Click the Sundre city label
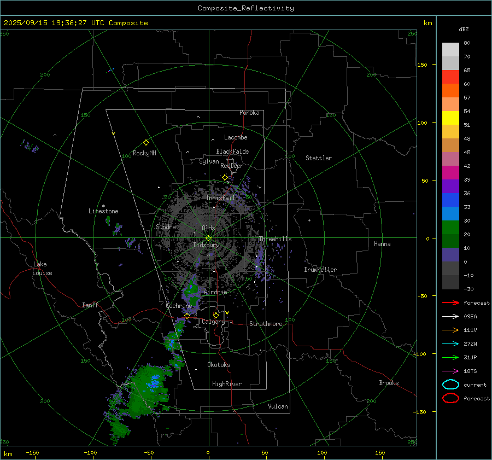Image resolution: width=492 pixels, height=460 pixels. click(x=166, y=227)
